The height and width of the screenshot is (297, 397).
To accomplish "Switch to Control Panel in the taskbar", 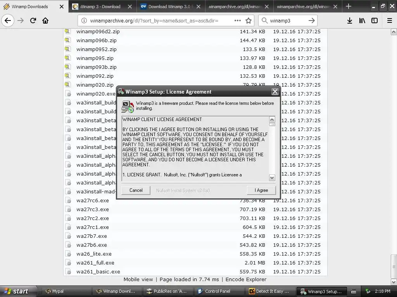I will (219, 291).
